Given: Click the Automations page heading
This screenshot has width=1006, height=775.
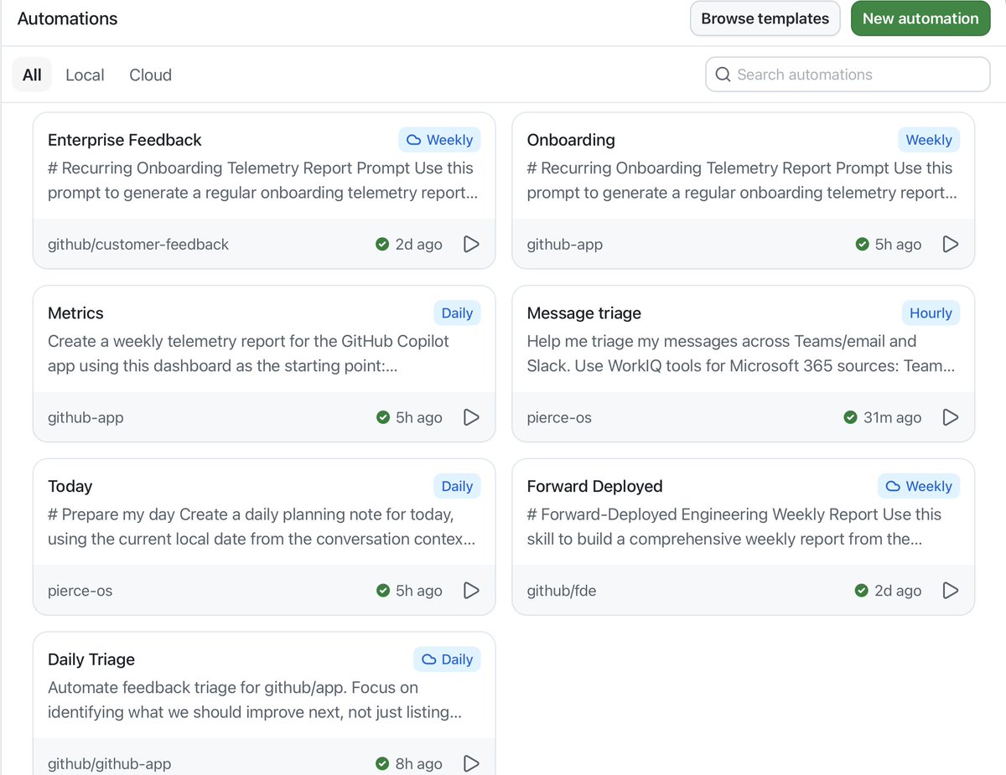Looking at the screenshot, I should 67,18.
